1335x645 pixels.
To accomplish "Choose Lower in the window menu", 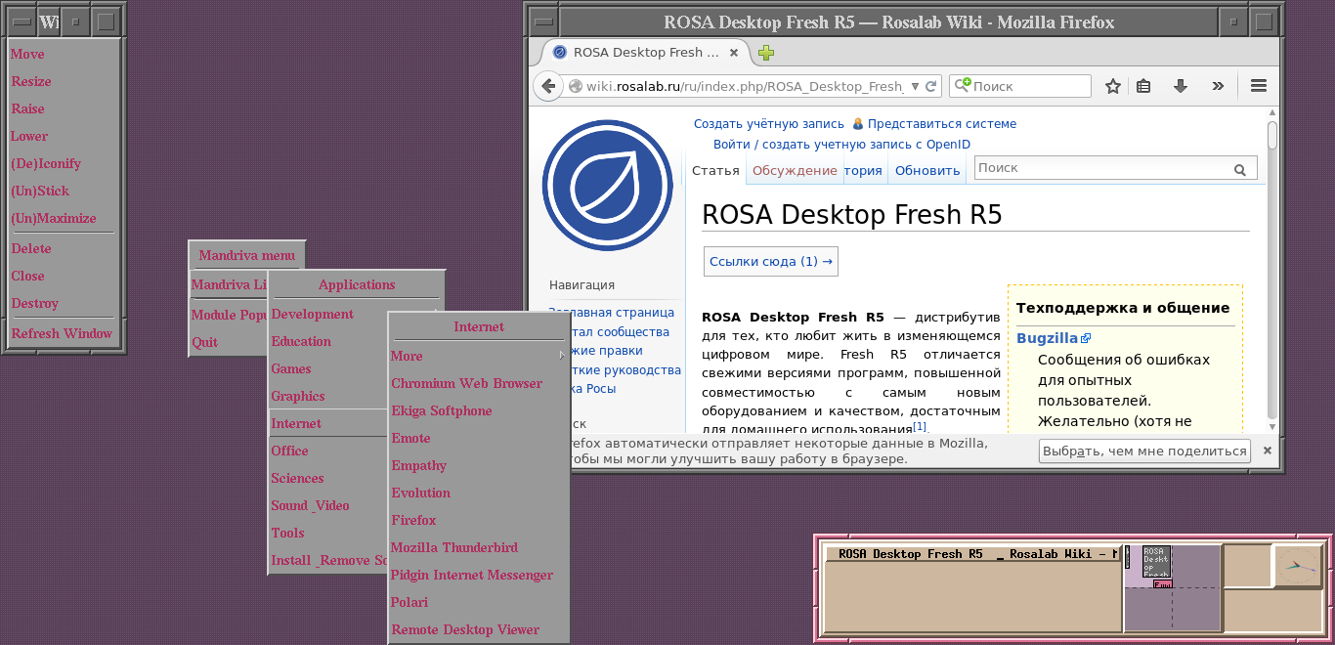I will (x=63, y=137).
